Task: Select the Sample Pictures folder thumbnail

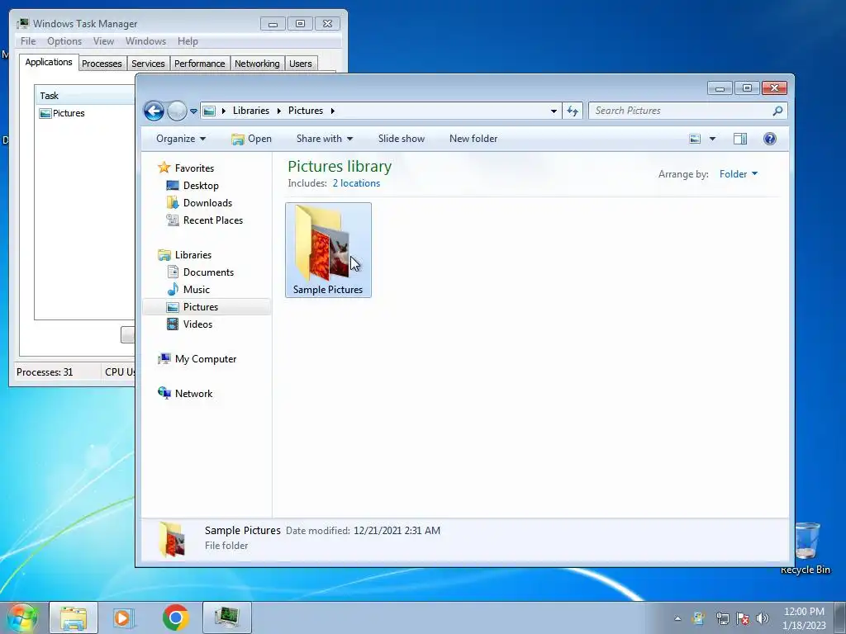Action: pyautogui.click(x=328, y=250)
